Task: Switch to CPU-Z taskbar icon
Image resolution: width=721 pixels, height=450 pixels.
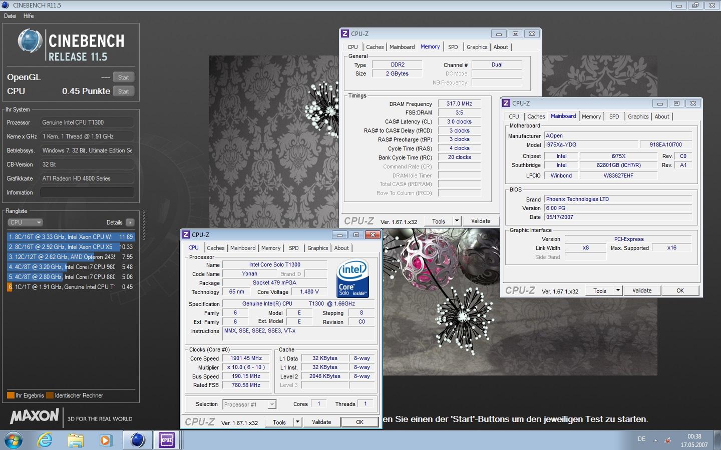Action: point(167,440)
